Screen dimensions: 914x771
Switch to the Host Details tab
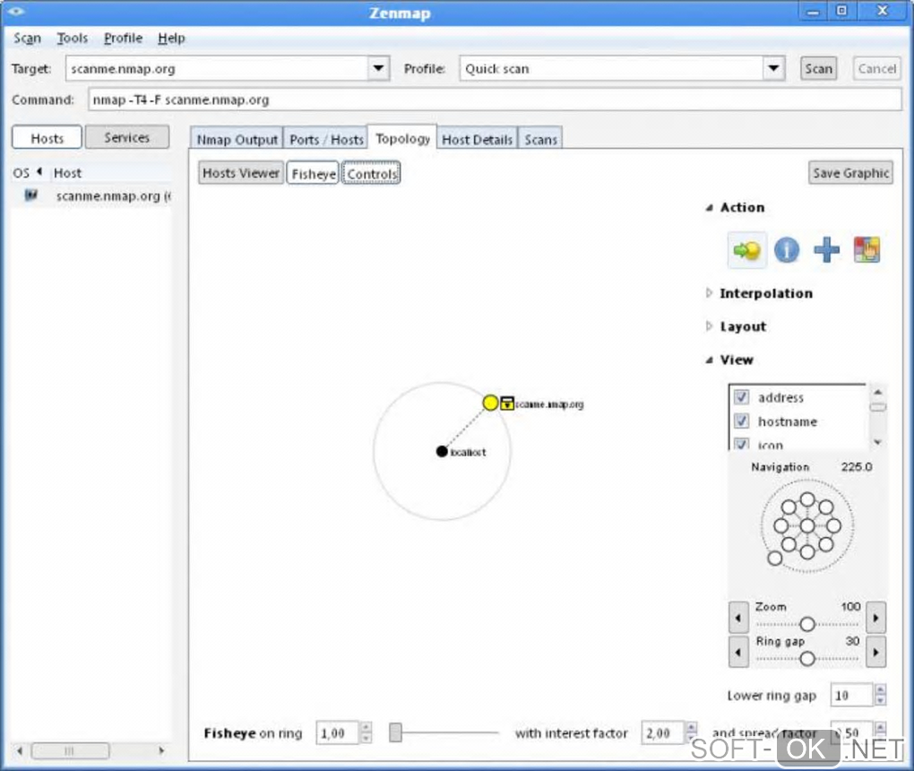[x=477, y=139]
